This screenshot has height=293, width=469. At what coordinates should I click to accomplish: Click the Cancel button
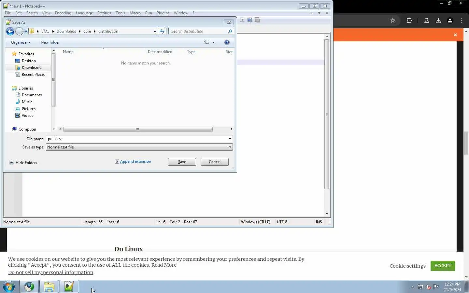(x=215, y=162)
